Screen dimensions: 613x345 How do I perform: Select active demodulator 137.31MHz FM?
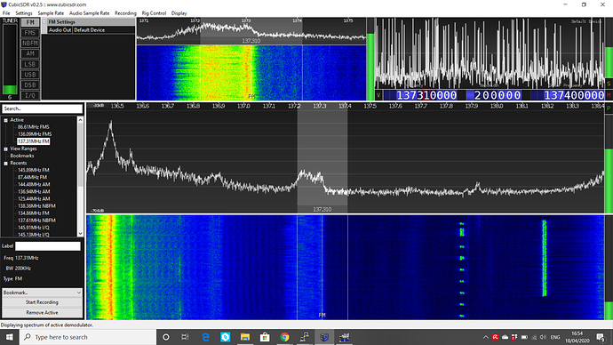[x=34, y=141]
